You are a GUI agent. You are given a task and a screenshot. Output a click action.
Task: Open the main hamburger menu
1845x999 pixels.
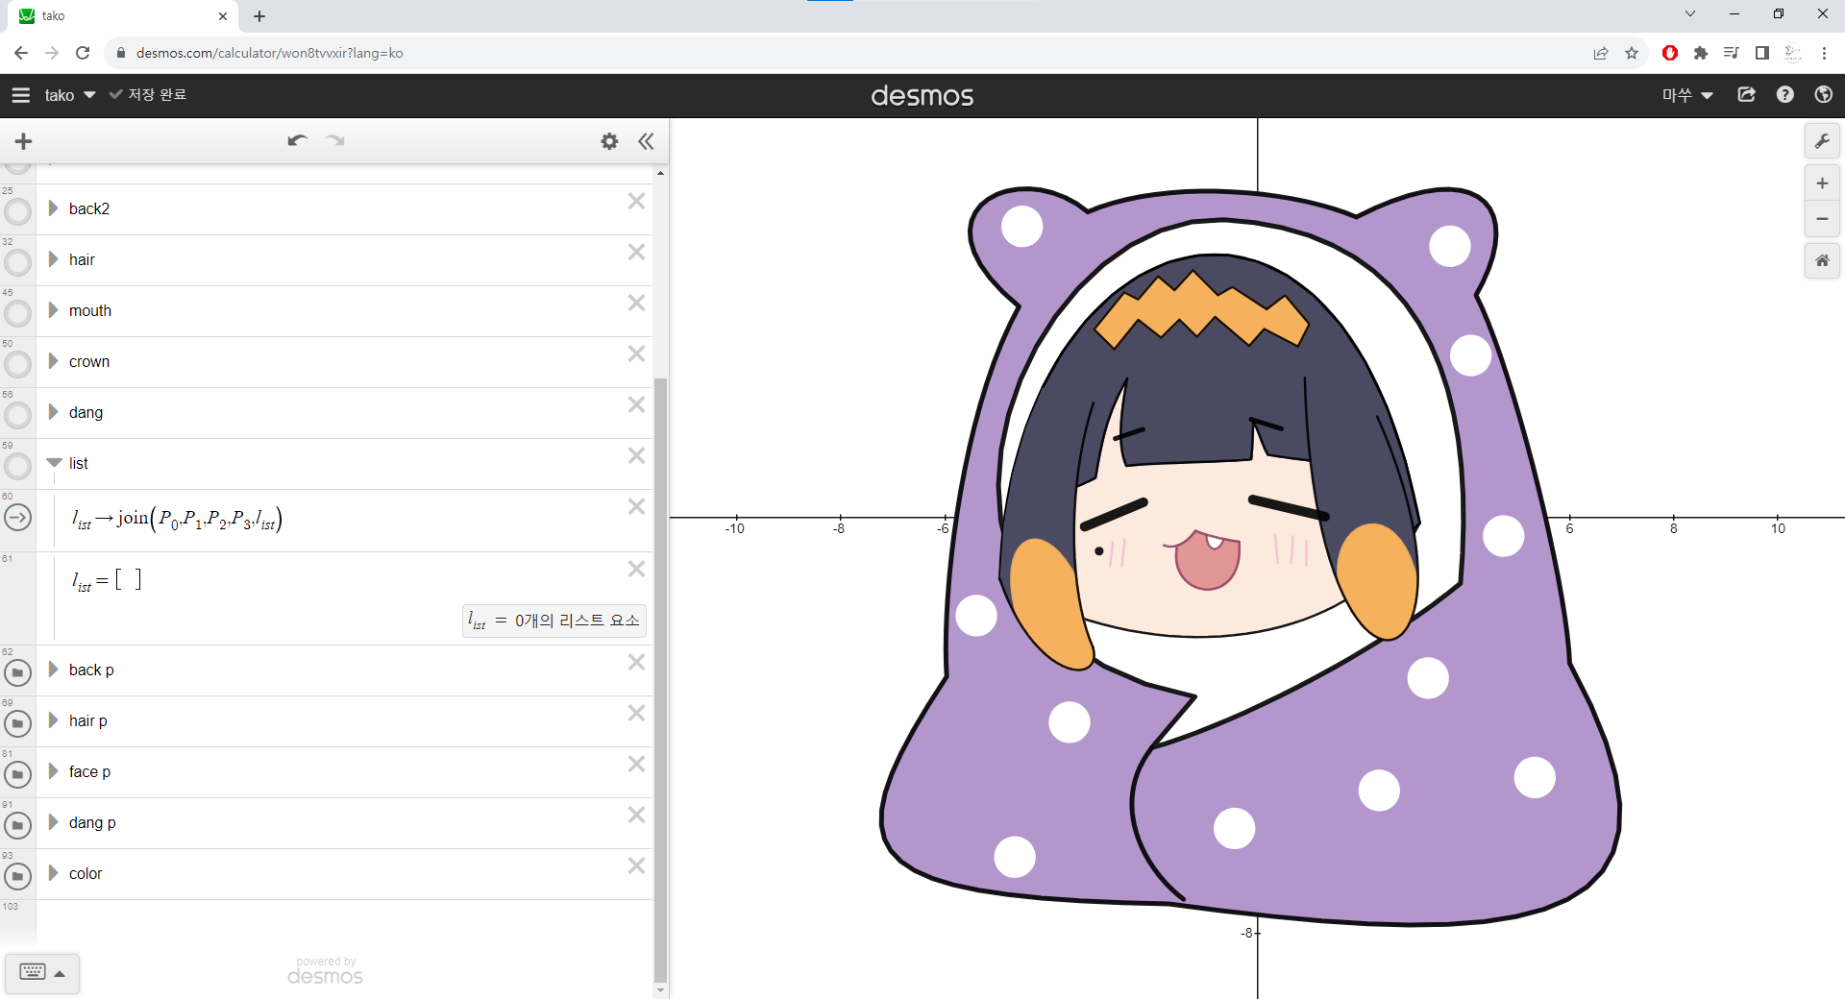pos(21,95)
